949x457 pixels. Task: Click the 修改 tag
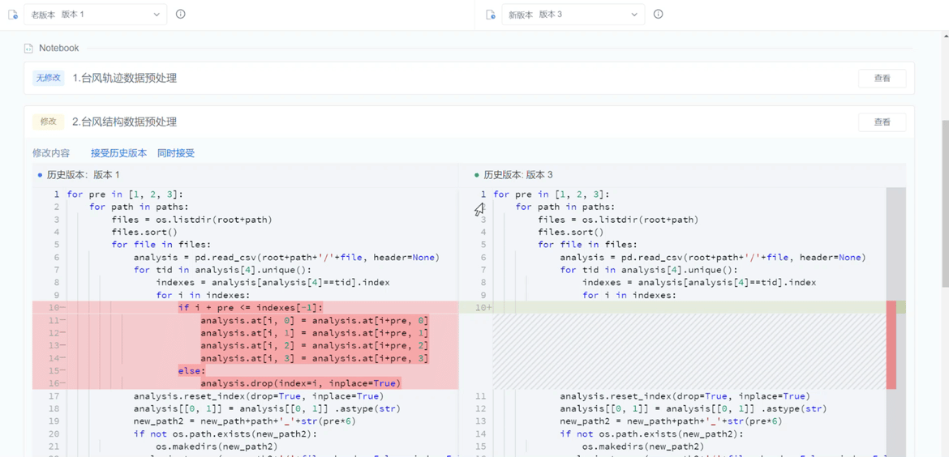point(49,122)
